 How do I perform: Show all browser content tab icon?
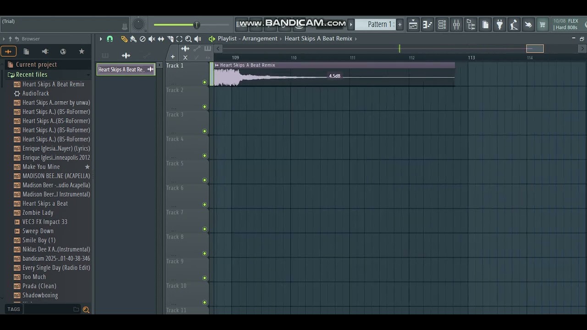point(8,51)
